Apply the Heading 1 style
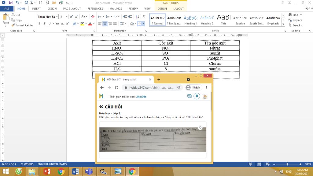313x176 pixels. (x=190, y=20)
